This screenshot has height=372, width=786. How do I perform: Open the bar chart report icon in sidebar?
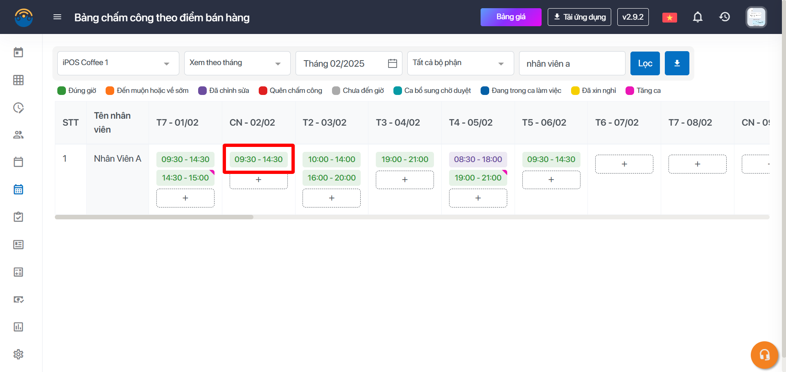click(x=18, y=327)
